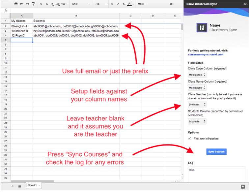Open the Sheet1 tab dropdown arrow

pyautogui.click(x=40, y=185)
